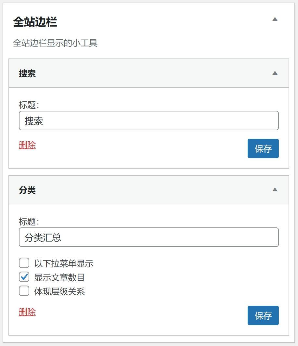Click the 全站边栏 heading text
This screenshot has width=298, height=346.
point(35,22)
